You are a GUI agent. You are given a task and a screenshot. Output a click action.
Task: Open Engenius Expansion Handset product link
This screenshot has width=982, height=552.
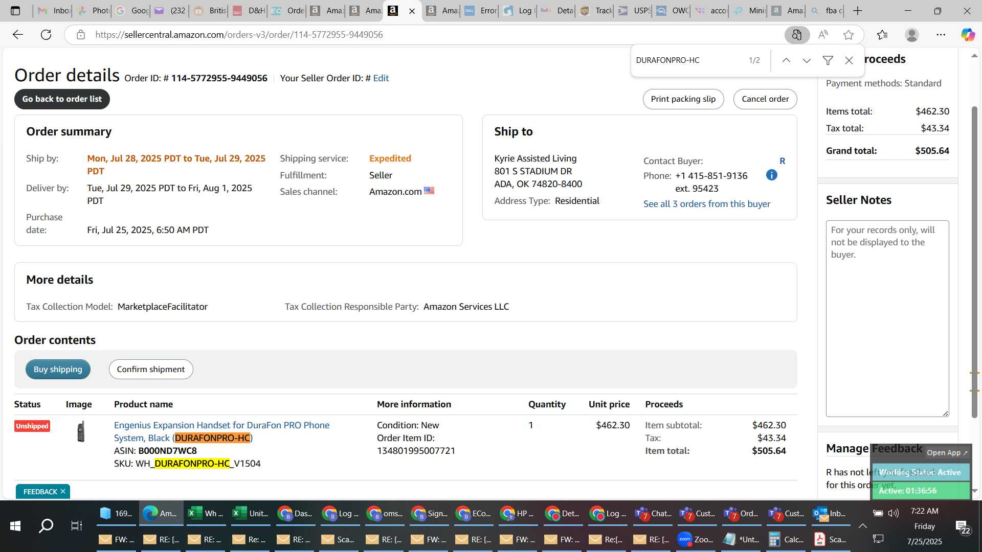coord(221,431)
